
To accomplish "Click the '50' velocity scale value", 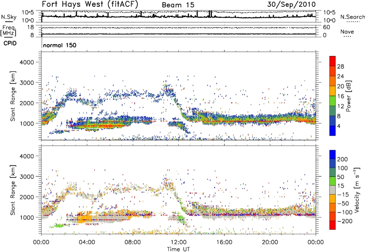I will [x=340, y=177].
